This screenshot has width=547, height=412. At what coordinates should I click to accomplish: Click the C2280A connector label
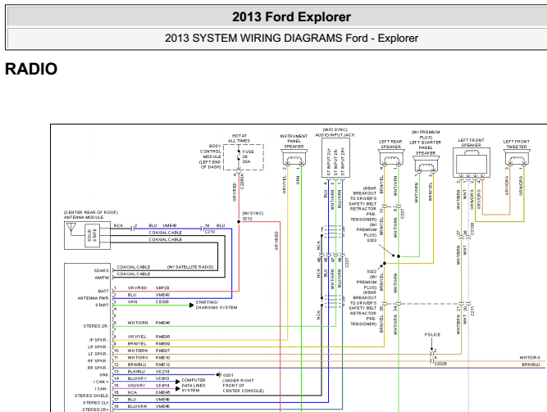point(243,182)
